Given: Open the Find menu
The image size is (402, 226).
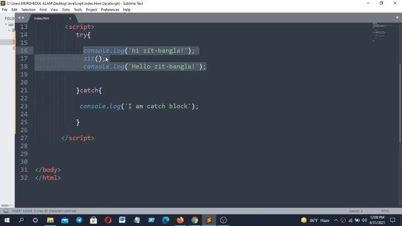Looking at the screenshot, I should [43, 10].
